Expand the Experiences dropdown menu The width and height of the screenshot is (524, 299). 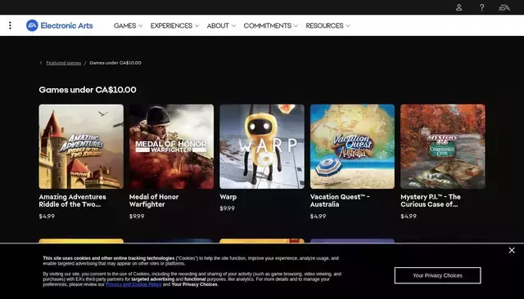174,25
